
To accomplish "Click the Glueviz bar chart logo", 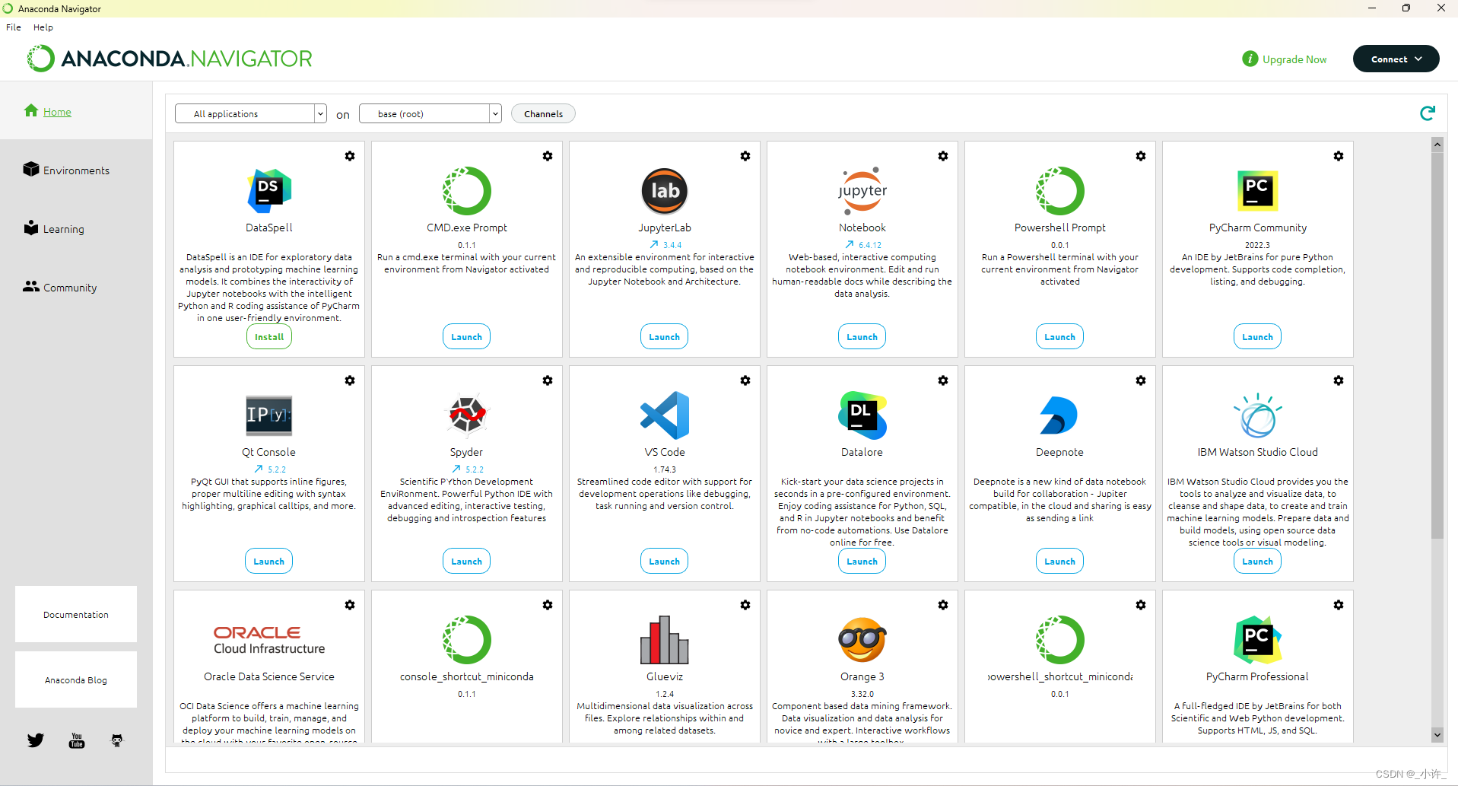I will [665, 640].
